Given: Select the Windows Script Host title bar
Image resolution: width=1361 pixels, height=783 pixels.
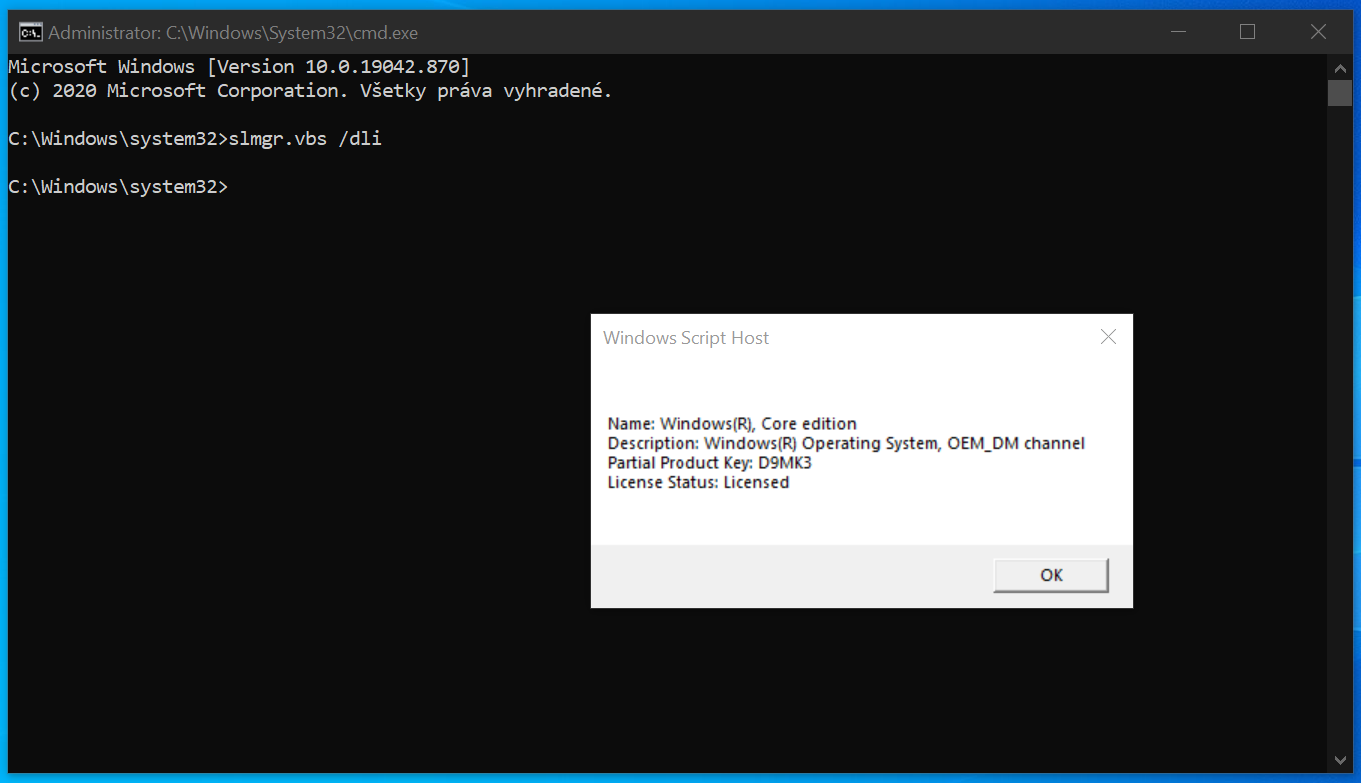Looking at the screenshot, I should (x=839, y=337).
